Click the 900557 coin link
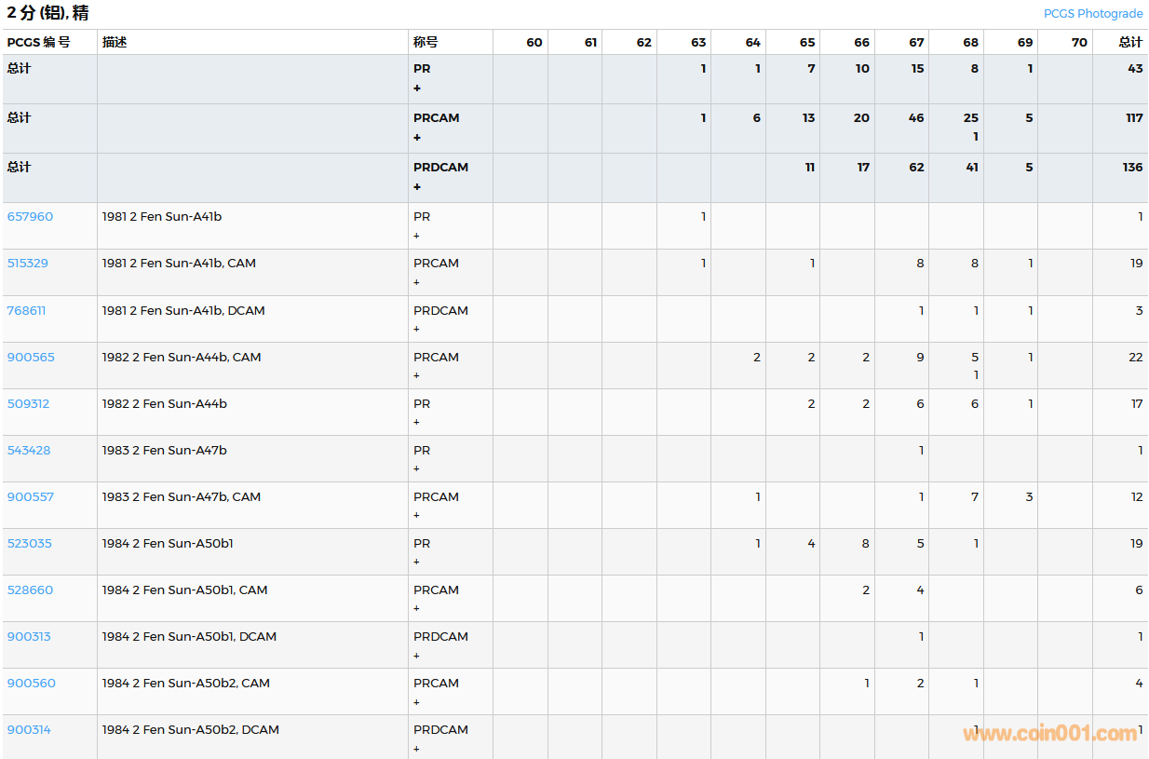This screenshot has height=759, width=1149. [31, 497]
